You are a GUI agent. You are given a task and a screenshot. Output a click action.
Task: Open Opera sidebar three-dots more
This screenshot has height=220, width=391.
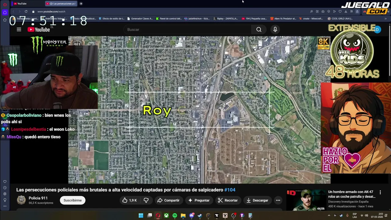(5, 206)
